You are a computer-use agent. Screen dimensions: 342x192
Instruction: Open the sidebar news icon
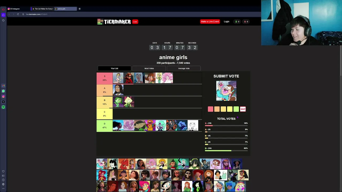(x=3, y=176)
